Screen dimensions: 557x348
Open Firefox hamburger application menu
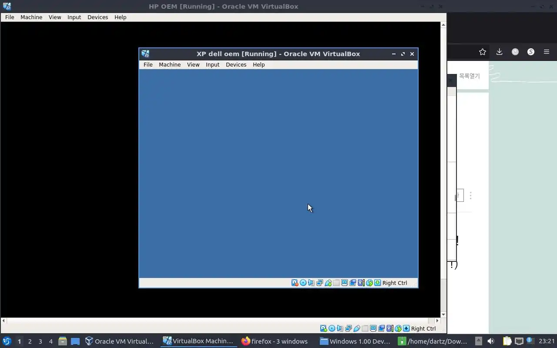547,52
